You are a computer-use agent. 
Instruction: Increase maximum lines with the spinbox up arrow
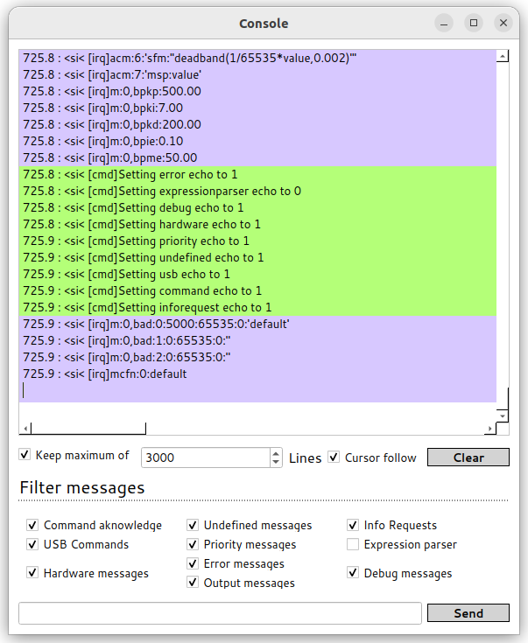coord(276,452)
